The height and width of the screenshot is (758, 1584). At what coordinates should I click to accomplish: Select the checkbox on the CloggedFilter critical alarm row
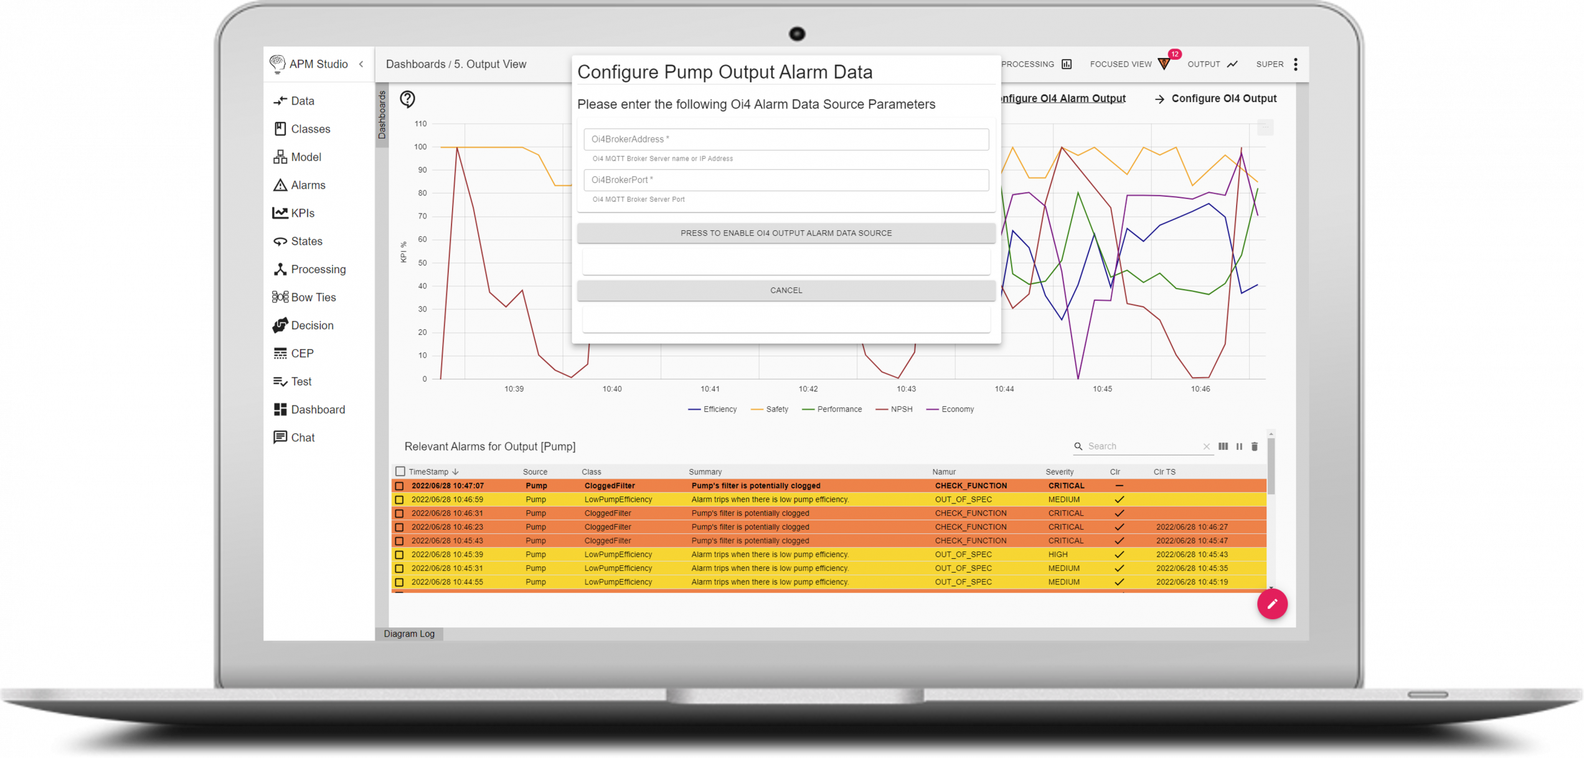tap(399, 485)
